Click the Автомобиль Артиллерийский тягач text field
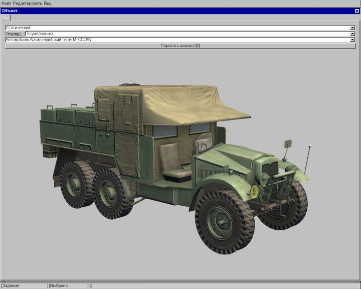 pyautogui.click(x=175, y=40)
